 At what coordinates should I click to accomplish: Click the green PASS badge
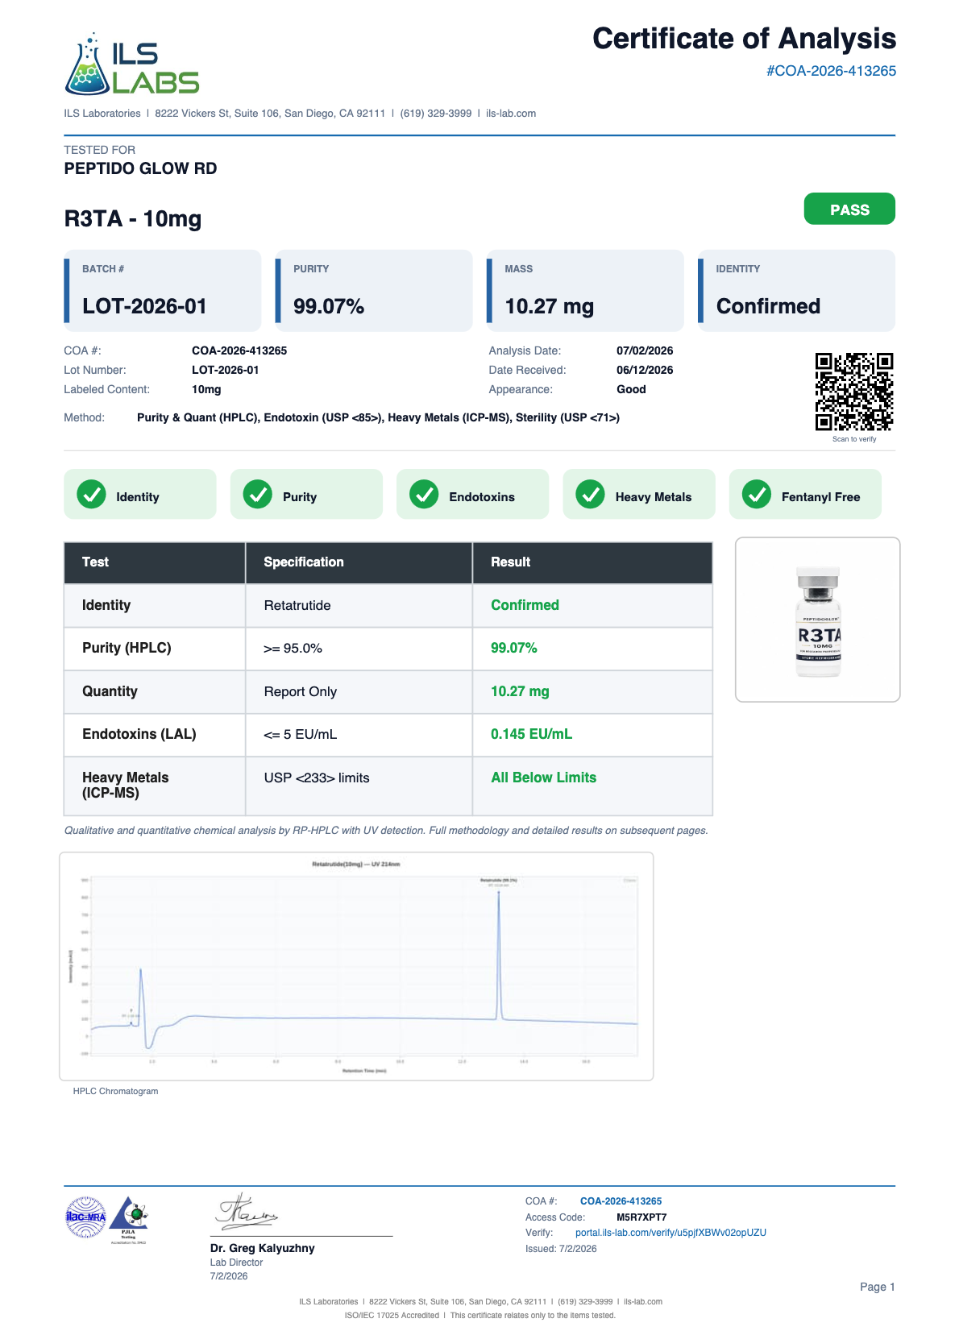849,209
